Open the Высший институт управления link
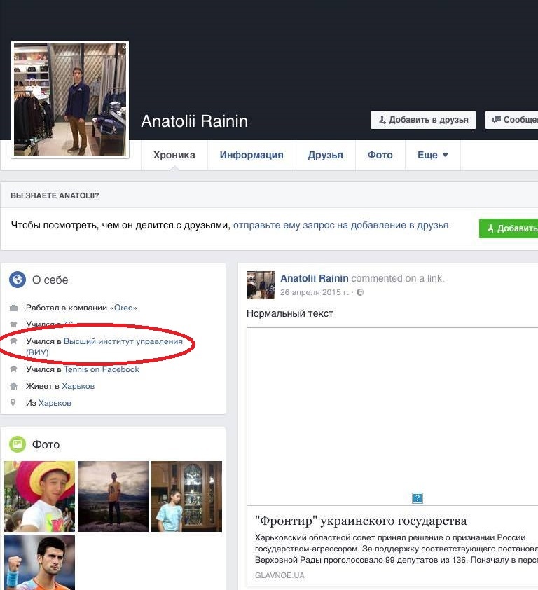The height and width of the screenshot is (590, 538). pyautogui.click(x=123, y=341)
